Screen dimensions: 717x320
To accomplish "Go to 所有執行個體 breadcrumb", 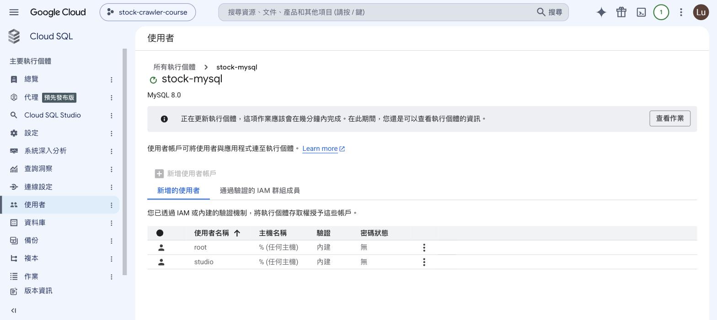I will tap(174, 67).
